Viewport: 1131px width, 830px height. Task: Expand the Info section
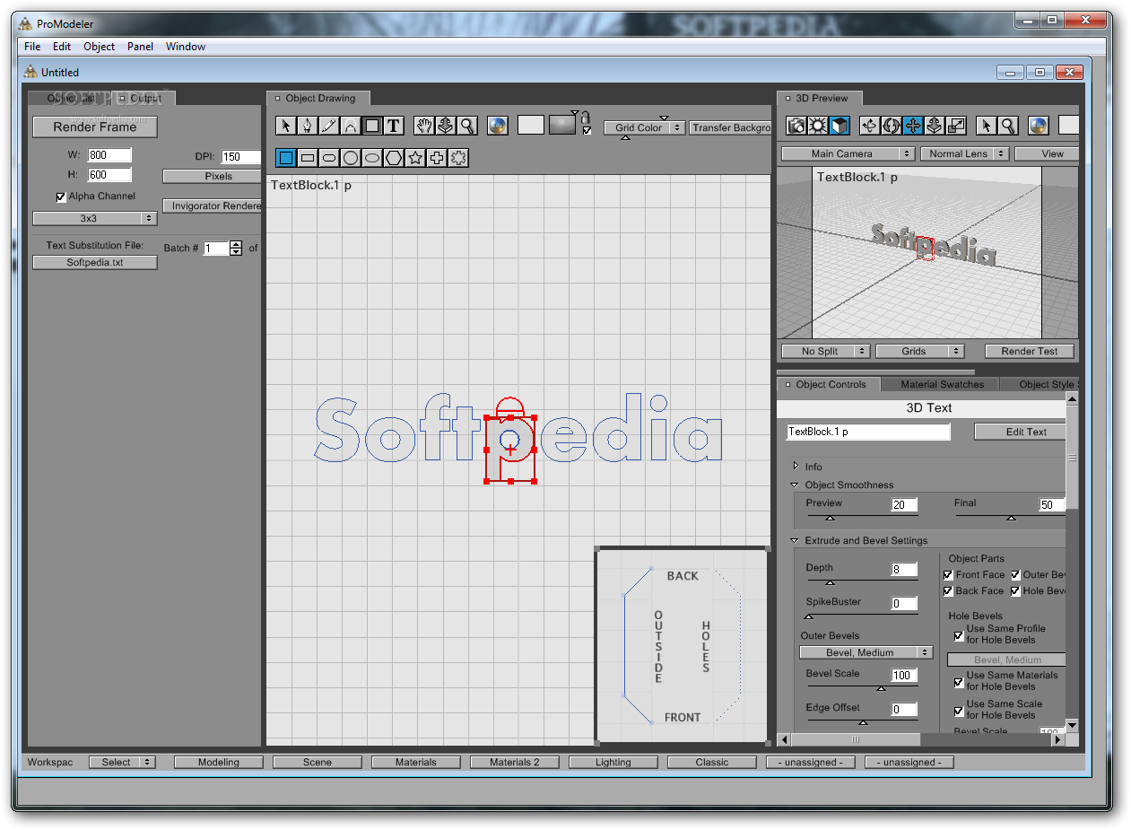click(796, 467)
